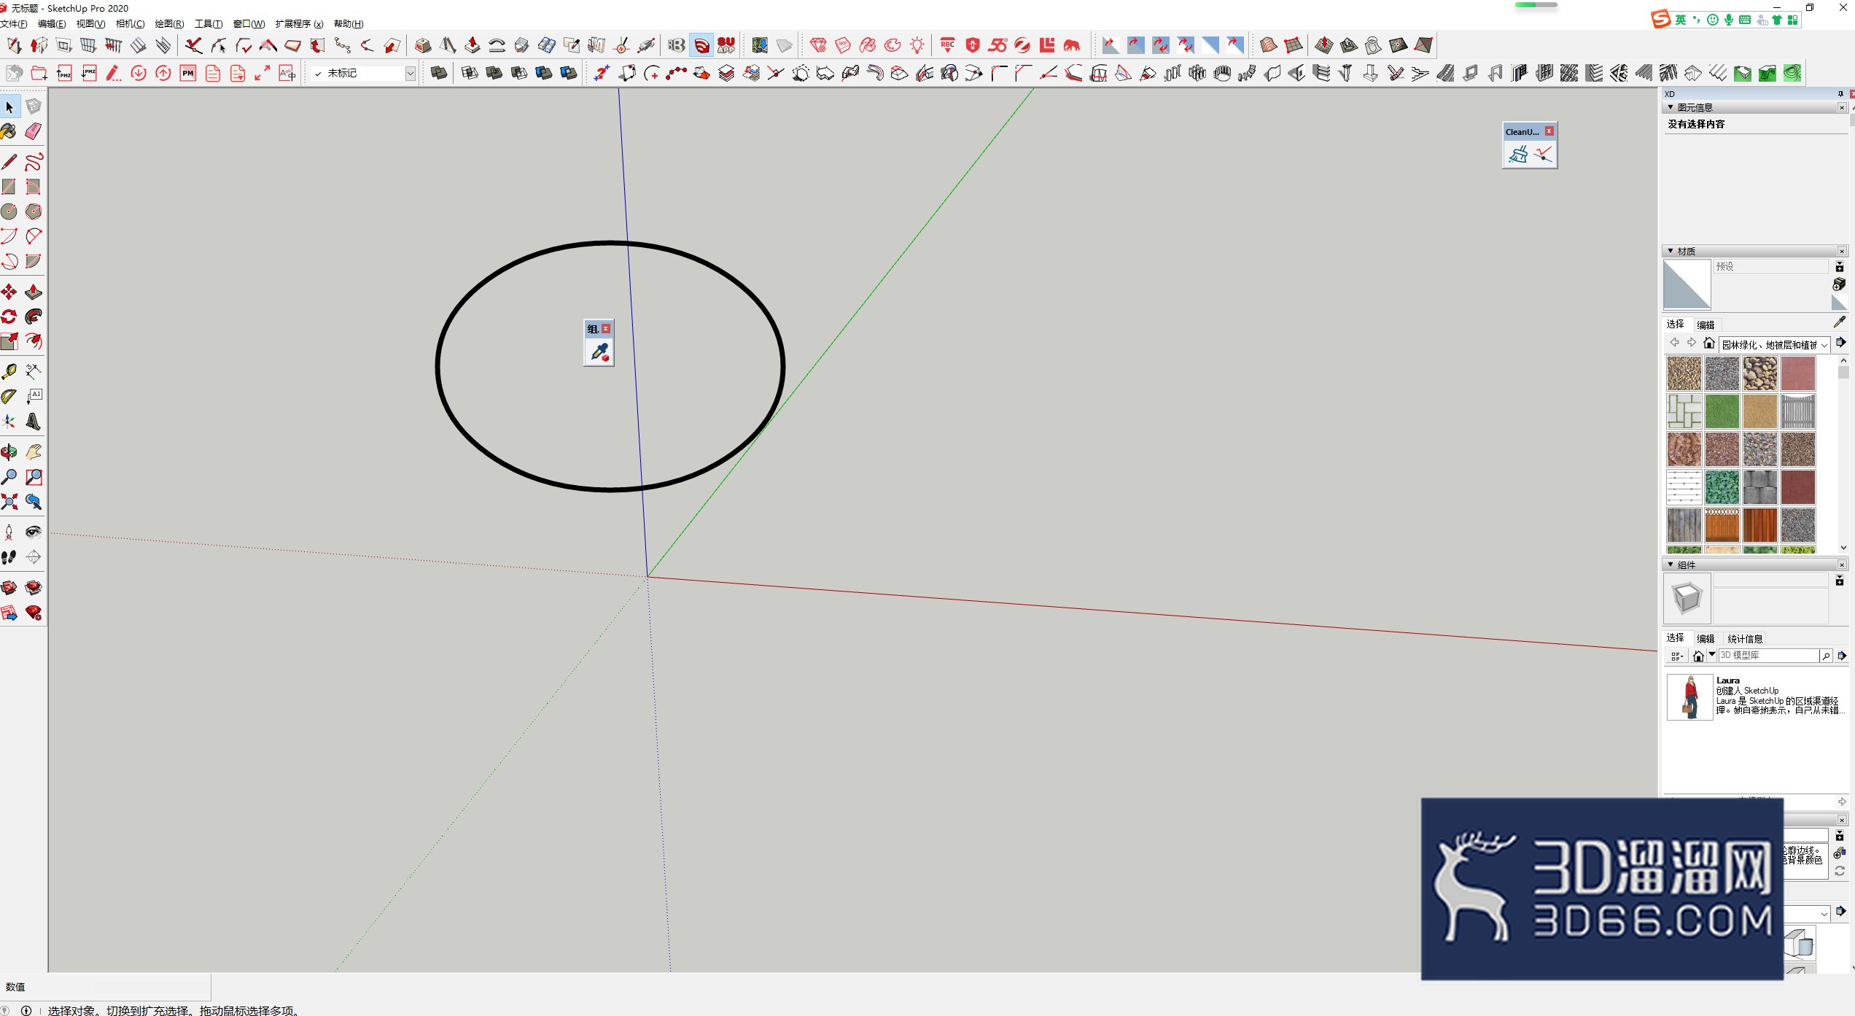
Task: Activate the Line pencil tool
Action: (9, 162)
